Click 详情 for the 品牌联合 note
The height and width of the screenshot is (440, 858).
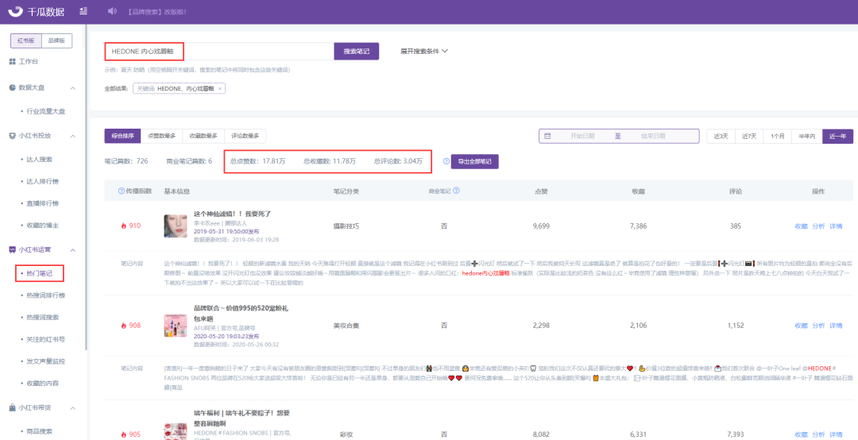[836, 326]
